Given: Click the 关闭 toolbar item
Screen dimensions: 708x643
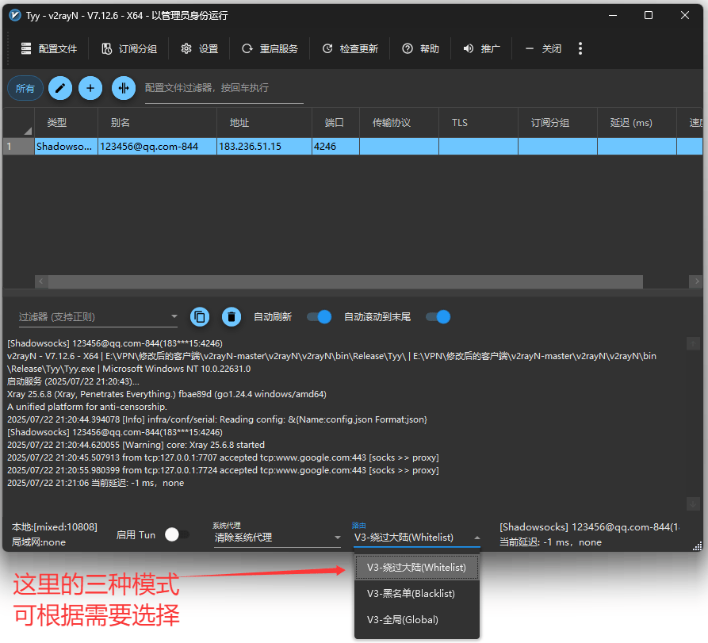Looking at the screenshot, I should 543,49.
